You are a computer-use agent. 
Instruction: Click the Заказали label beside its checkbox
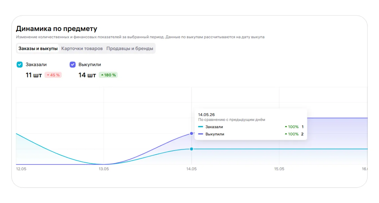tap(36, 65)
